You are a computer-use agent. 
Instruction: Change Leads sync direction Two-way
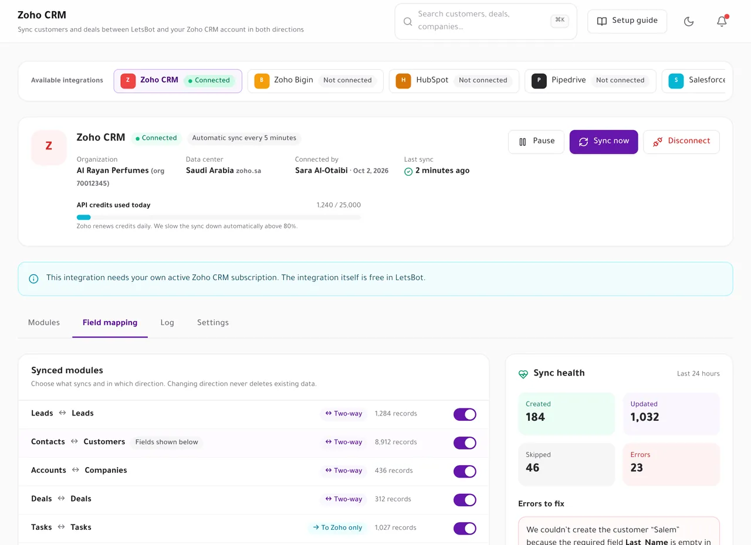[344, 414]
